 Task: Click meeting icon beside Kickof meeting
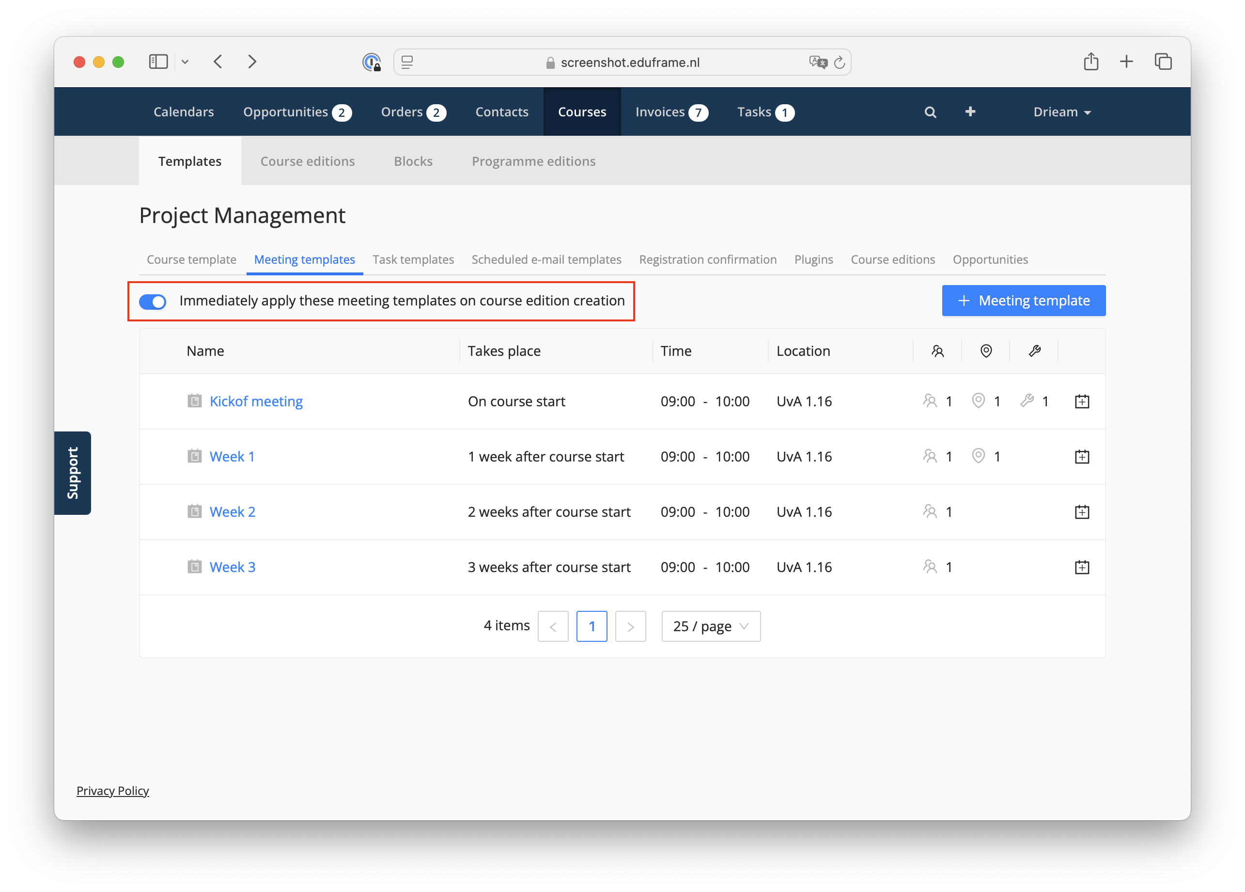point(194,401)
